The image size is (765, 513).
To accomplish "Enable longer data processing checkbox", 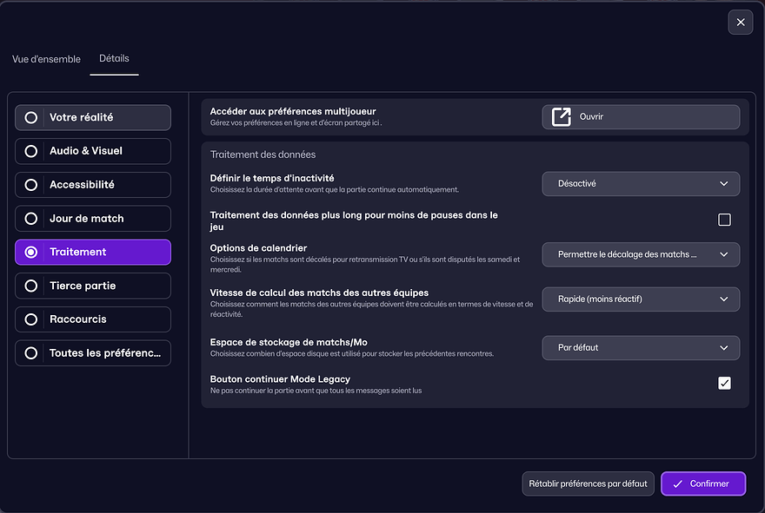I will [x=724, y=220].
